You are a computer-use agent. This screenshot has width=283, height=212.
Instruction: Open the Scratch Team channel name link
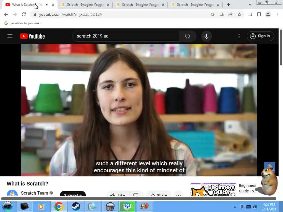point(35,193)
